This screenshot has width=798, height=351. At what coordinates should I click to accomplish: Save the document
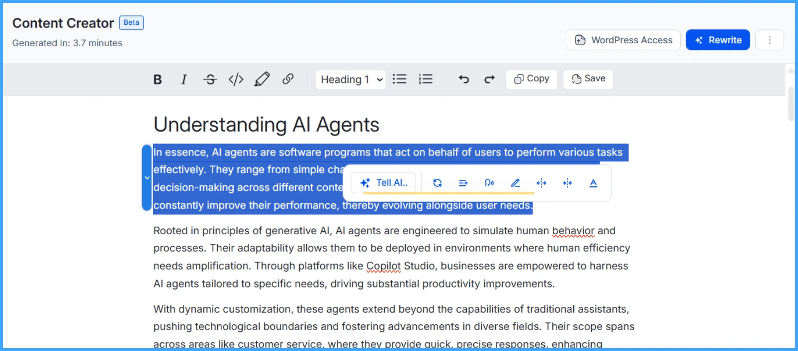coord(588,79)
